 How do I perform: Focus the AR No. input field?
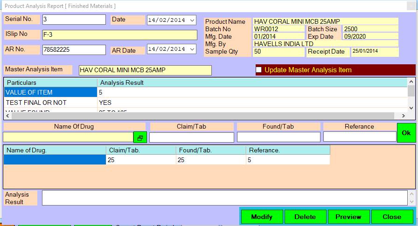74,49
